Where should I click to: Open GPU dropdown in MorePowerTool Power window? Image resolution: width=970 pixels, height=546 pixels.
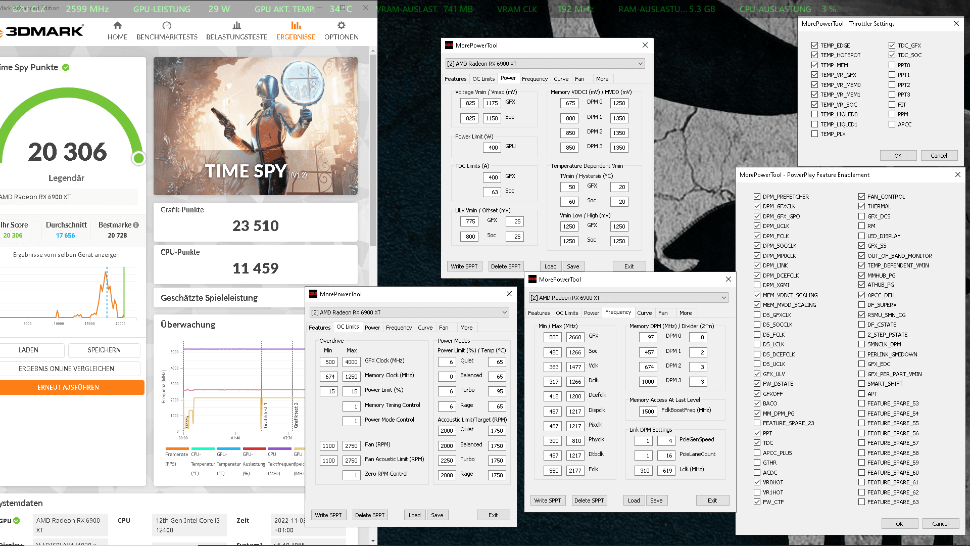point(545,64)
